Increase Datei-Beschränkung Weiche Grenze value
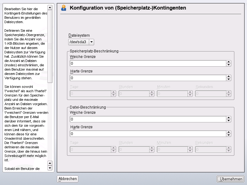Image resolution: width=247 pixels, height=185 pixels. (228, 118)
